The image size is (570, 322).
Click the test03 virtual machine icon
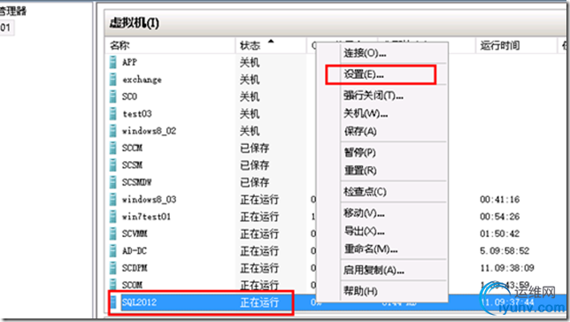coord(113,113)
